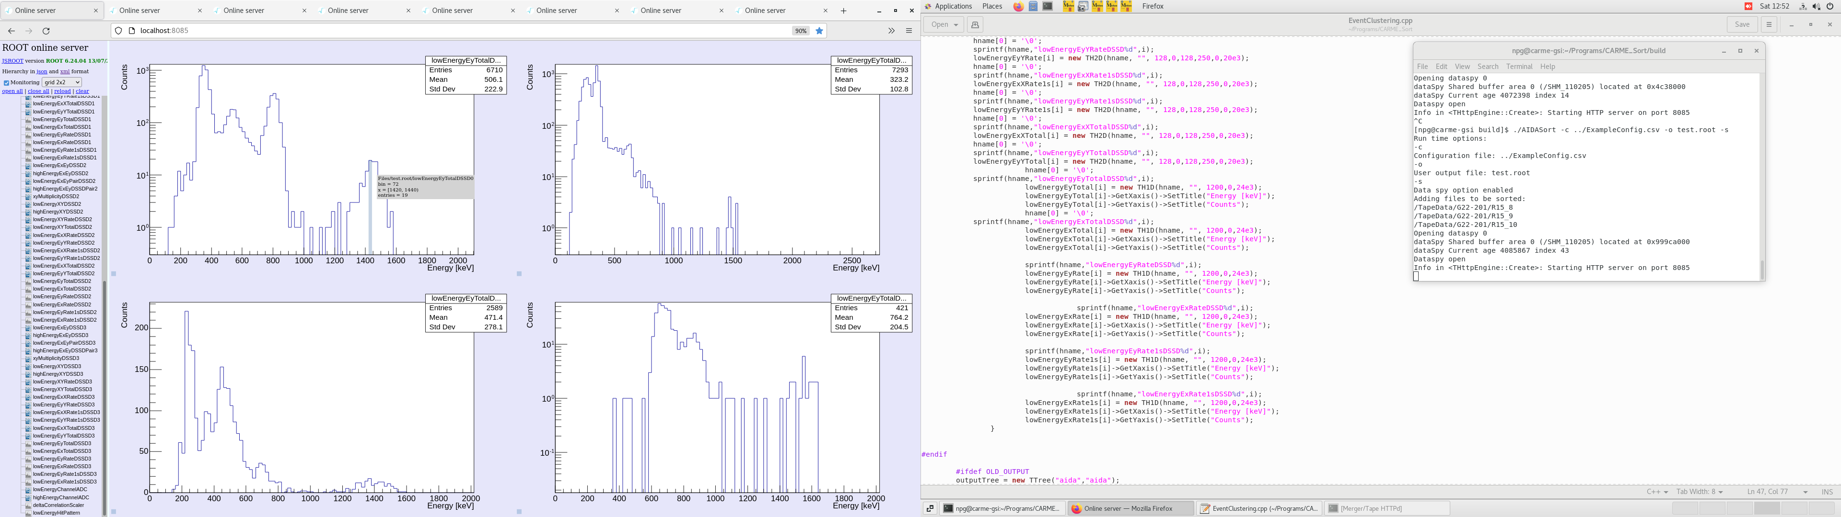Viewport: 1841px width, 517px height.
Task: Open the grid 2x2 layout dropdown
Action: (x=61, y=82)
